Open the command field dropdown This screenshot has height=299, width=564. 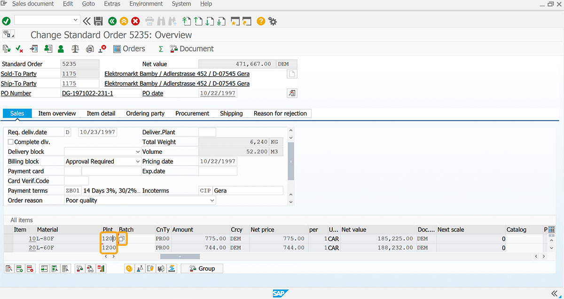coord(76,20)
